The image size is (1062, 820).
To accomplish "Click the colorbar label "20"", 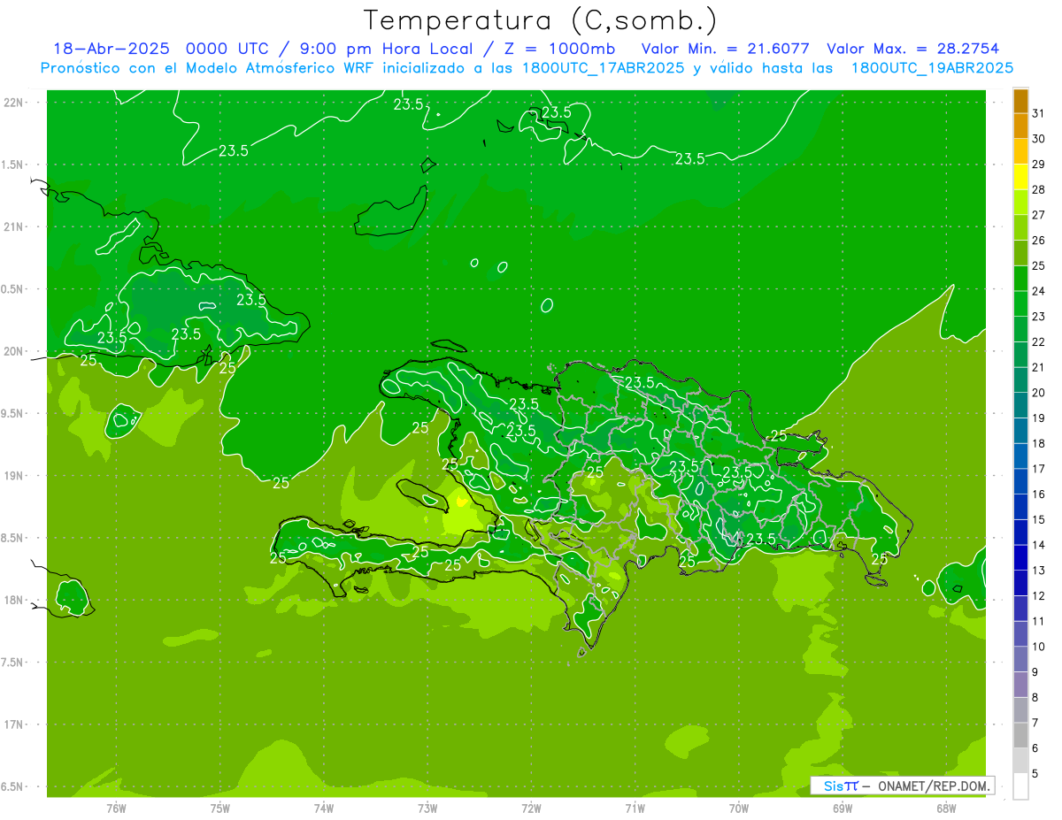I will pos(1039,393).
